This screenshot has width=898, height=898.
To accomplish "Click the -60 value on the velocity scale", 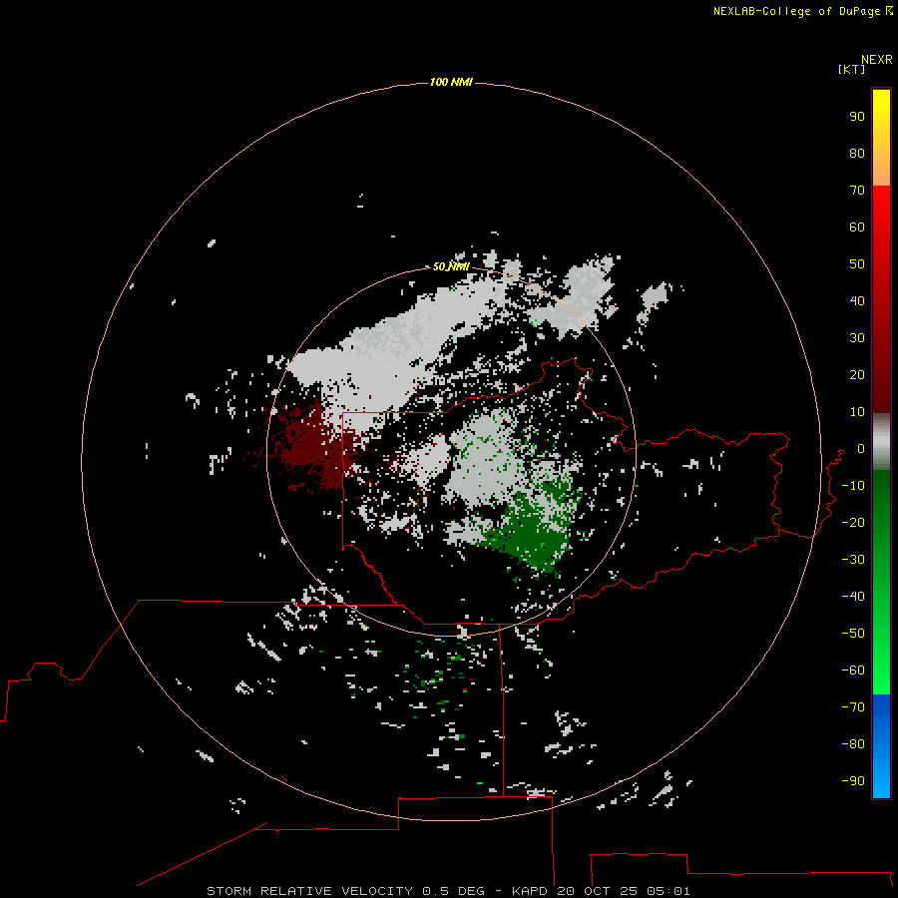I will point(853,671).
